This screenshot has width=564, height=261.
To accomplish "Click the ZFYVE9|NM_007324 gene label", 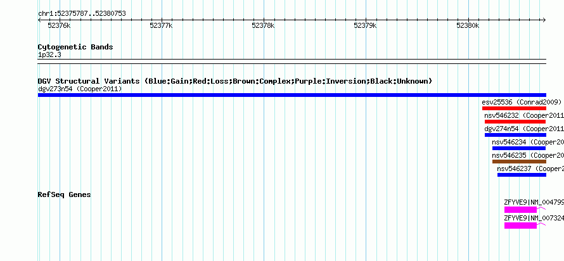I will [534, 218].
